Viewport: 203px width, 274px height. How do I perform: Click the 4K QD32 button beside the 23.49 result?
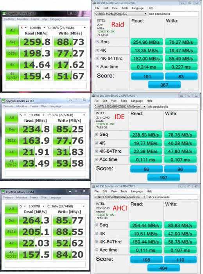(x=11, y=163)
